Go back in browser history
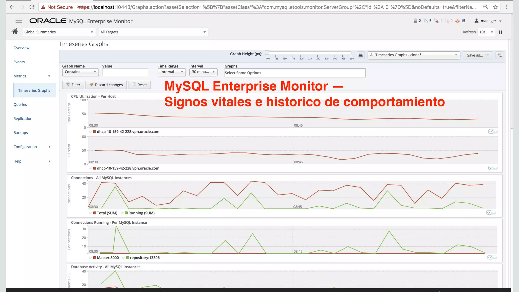Viewport: 519px width, 292px height. point(12,7)
